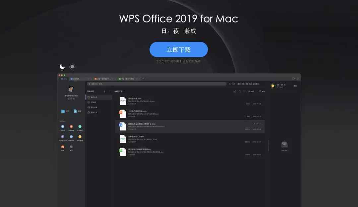Click the envelope icon in the right panel

click(284, 144)
